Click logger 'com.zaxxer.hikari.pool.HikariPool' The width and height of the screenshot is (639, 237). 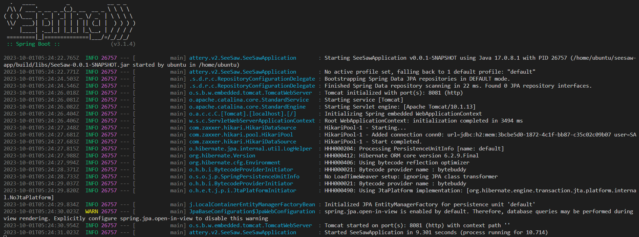[x=241, y=135]
